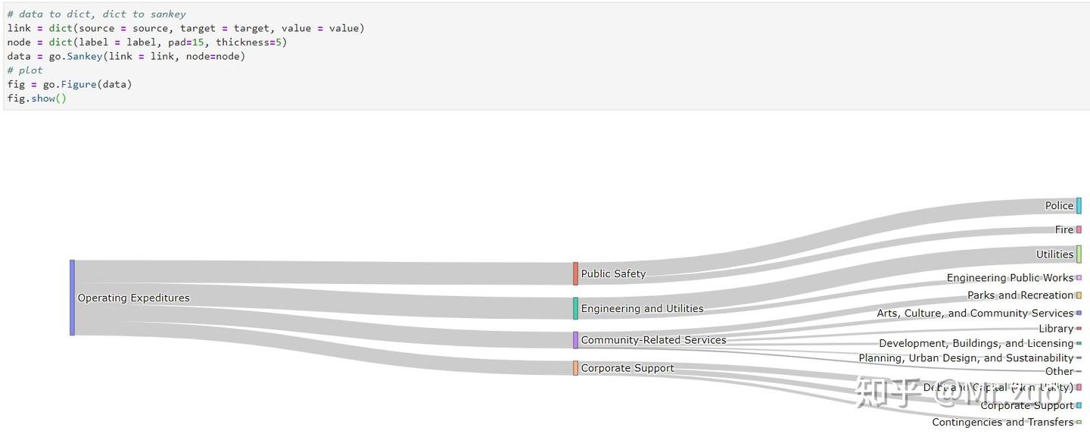This screenshot has height=437, width=1090.
Task: Click the Debt and Capital node
Action: tap(1079, 388)
